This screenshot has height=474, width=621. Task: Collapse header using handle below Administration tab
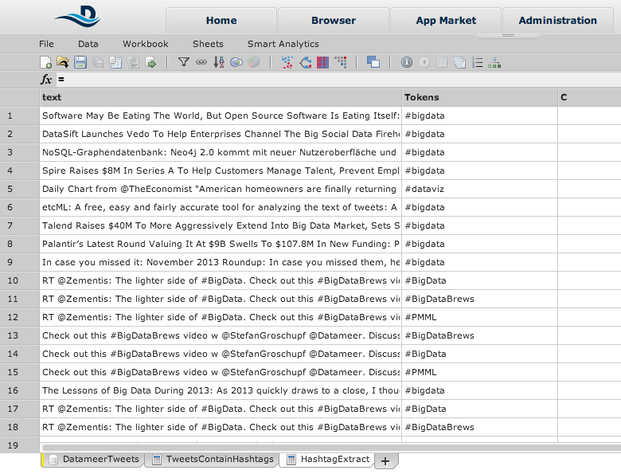[x=508, y=36]
